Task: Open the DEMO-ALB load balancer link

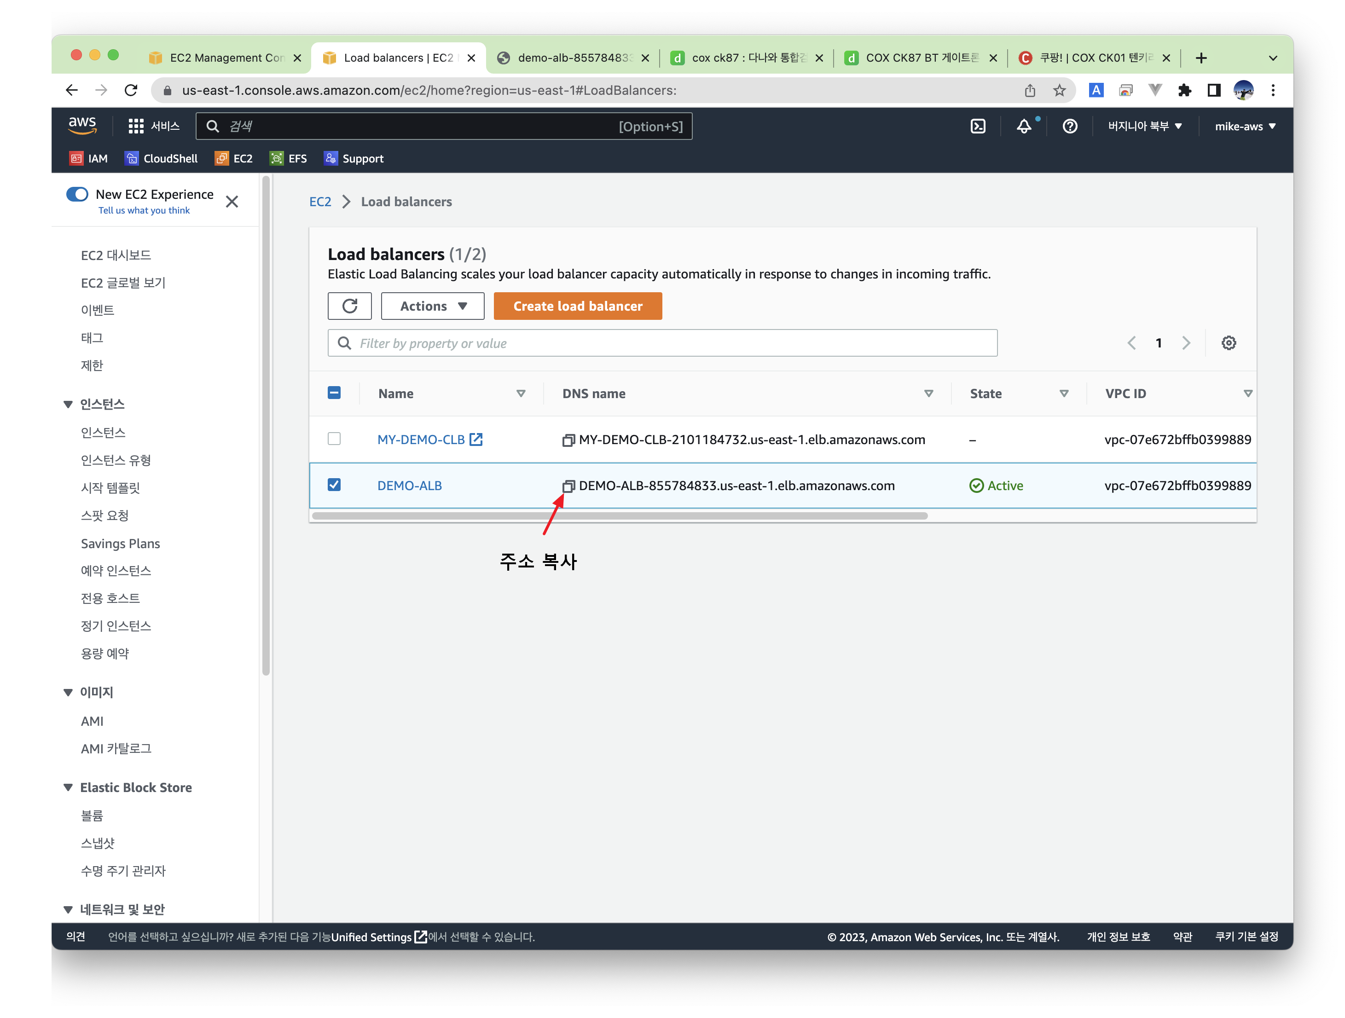Action: (x=409, y=486)
